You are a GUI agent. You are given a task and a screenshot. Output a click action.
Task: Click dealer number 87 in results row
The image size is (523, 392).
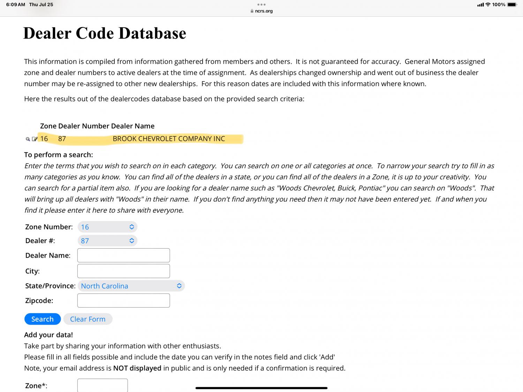[62, 139]
